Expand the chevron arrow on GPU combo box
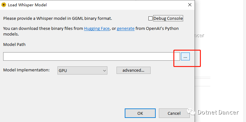 (x=105, y=71)
